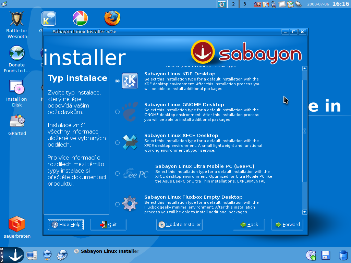The image size is (351, 263).
Task: Click the date 2008-07-06 in the panel
Action: point(318,4)
